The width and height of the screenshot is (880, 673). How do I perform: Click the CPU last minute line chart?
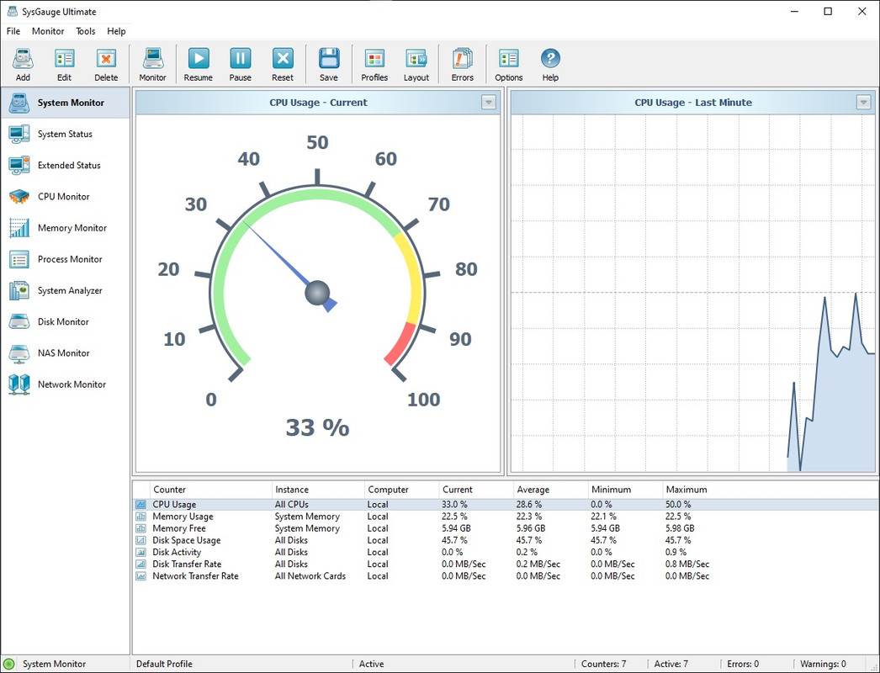693,293
